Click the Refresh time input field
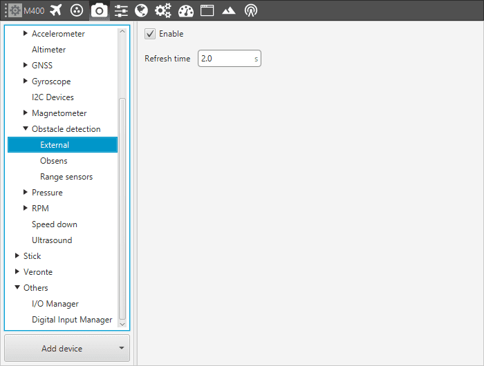 coord(230,58)
